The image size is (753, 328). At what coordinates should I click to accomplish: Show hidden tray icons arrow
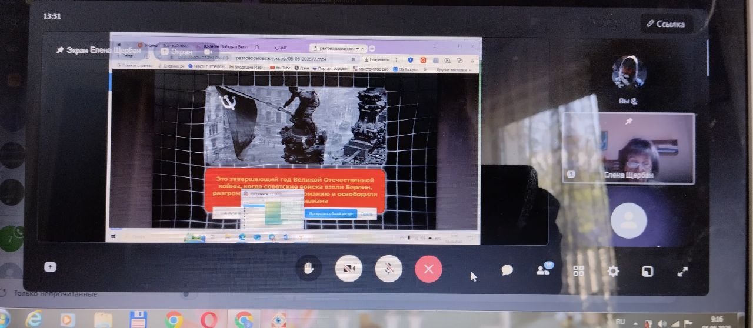point(637,323)
